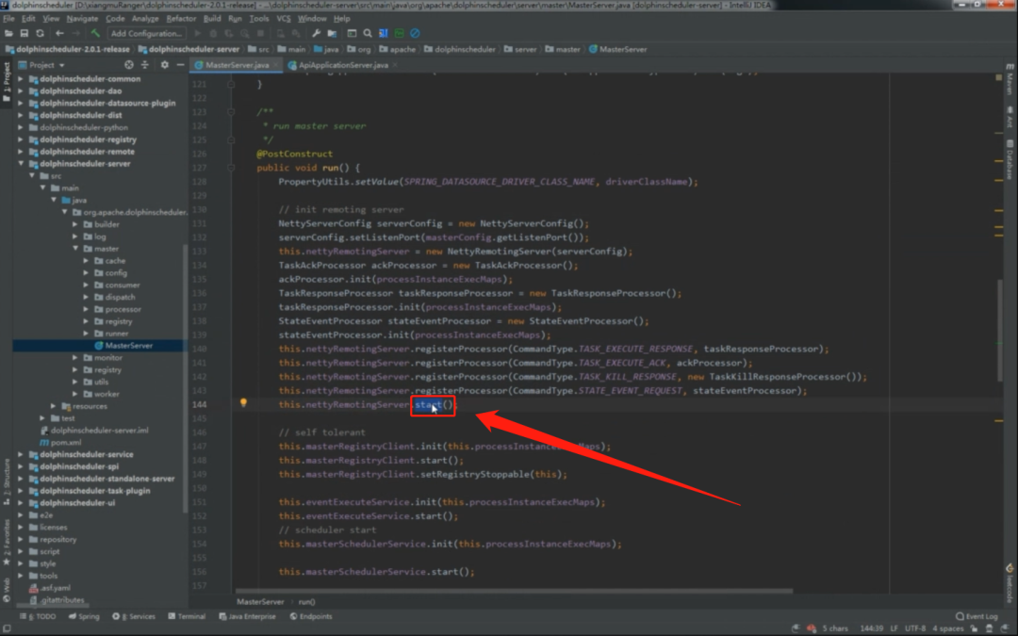1018x636 pixels.
Task: Click the green monitor toolbar icon
Action: pyautogui.click(x=400, y=33)
